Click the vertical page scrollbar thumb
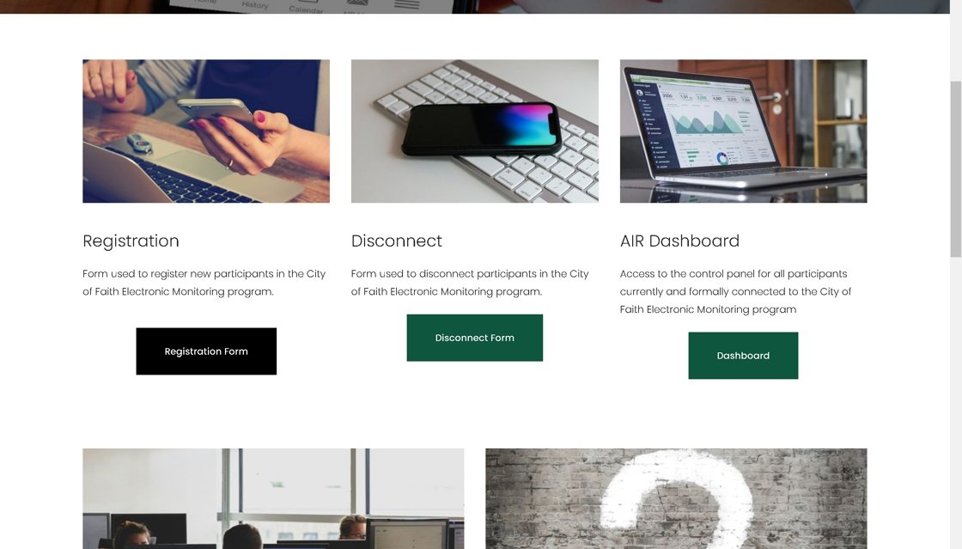 (x=956, y=168)
